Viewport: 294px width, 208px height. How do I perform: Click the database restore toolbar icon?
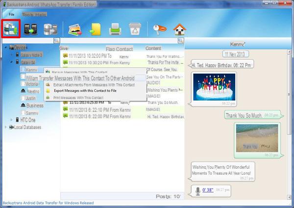coord(50,29)
